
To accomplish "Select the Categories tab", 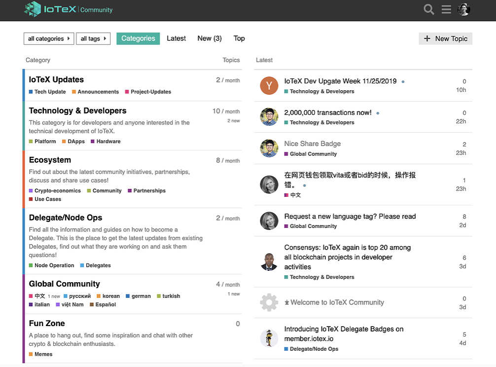I will coord(138,38).
